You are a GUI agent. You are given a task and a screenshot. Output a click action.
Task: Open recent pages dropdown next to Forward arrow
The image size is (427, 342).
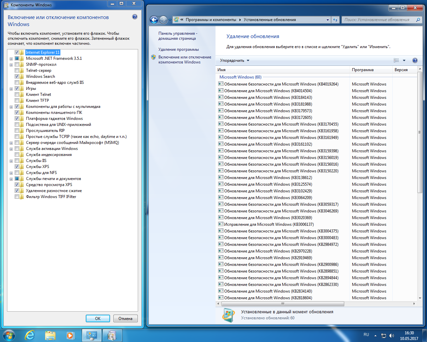[170, 20]
